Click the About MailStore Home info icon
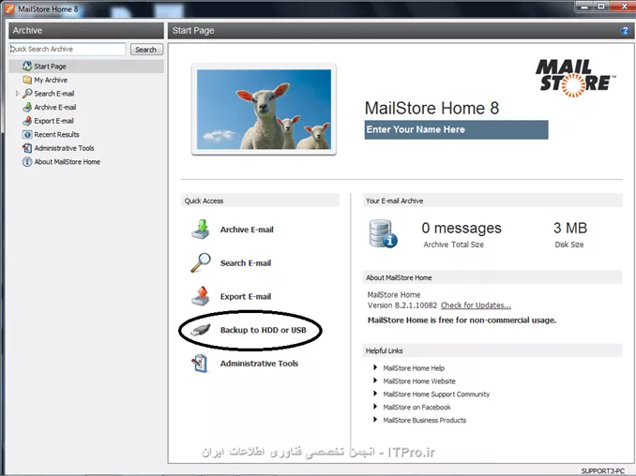This screenshot has height=476, width=636. click(27, 162)
